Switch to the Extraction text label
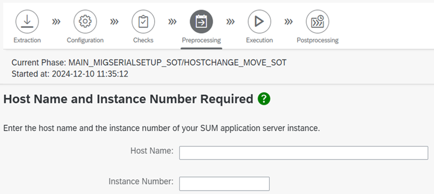Viewport: 434px width, 194px height. tap(27, 40)
